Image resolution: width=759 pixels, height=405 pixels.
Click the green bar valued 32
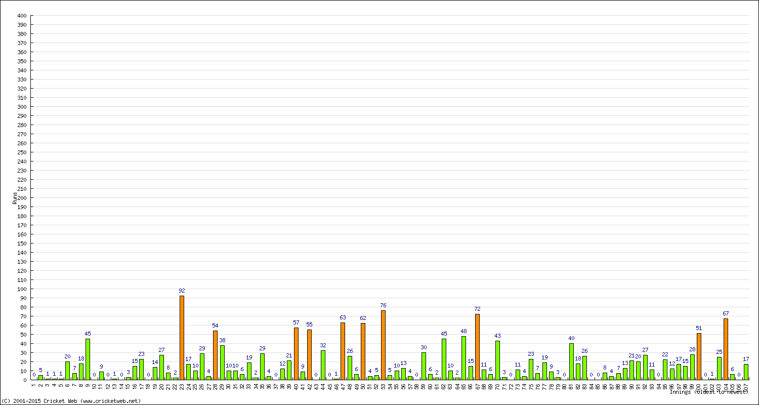pos(323,365)
